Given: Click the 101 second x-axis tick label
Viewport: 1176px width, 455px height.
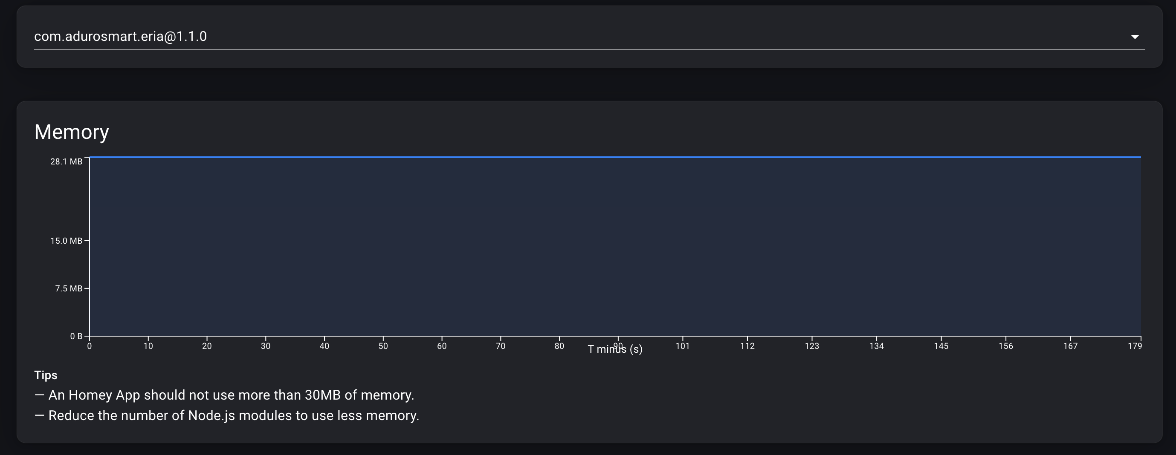Looking at the screenshot, I should 683,346.
